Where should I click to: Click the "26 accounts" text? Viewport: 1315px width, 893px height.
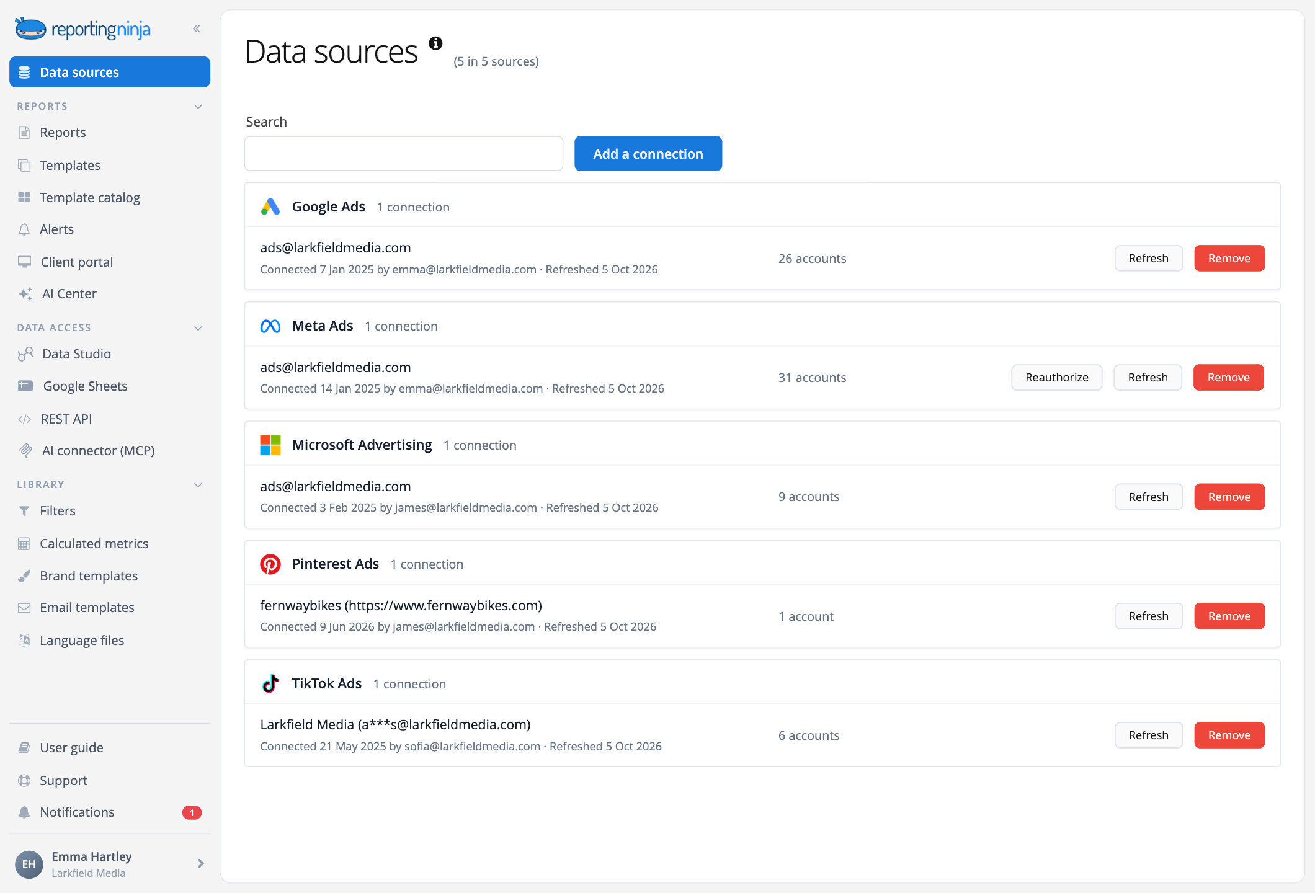point(813,259)
